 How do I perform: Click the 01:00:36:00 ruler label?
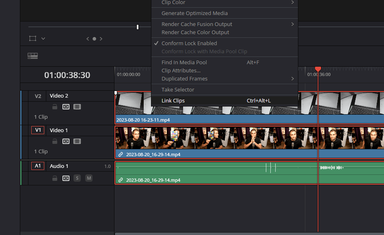319,74
